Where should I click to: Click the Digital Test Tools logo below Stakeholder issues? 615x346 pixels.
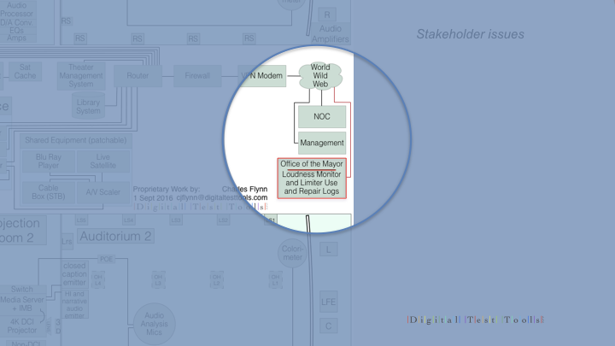click(476, 320)
